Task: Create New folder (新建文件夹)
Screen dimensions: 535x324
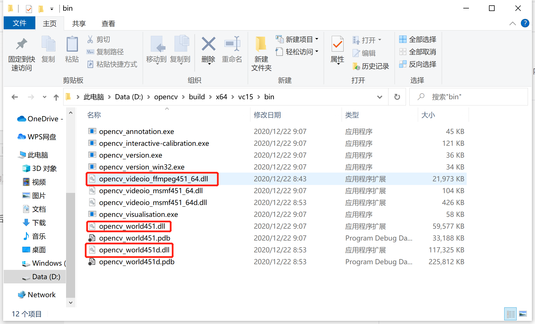Action: point(261,54)
